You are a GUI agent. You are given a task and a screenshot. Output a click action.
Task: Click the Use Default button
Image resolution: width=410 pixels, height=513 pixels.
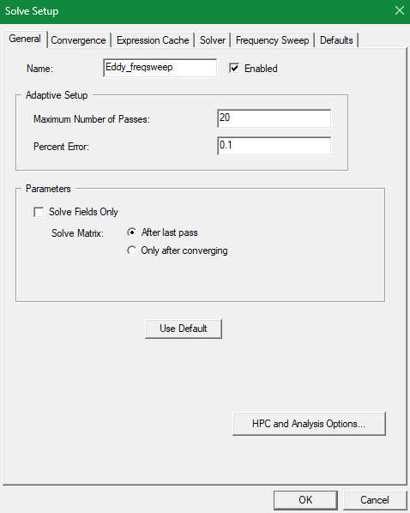point(184,329)
